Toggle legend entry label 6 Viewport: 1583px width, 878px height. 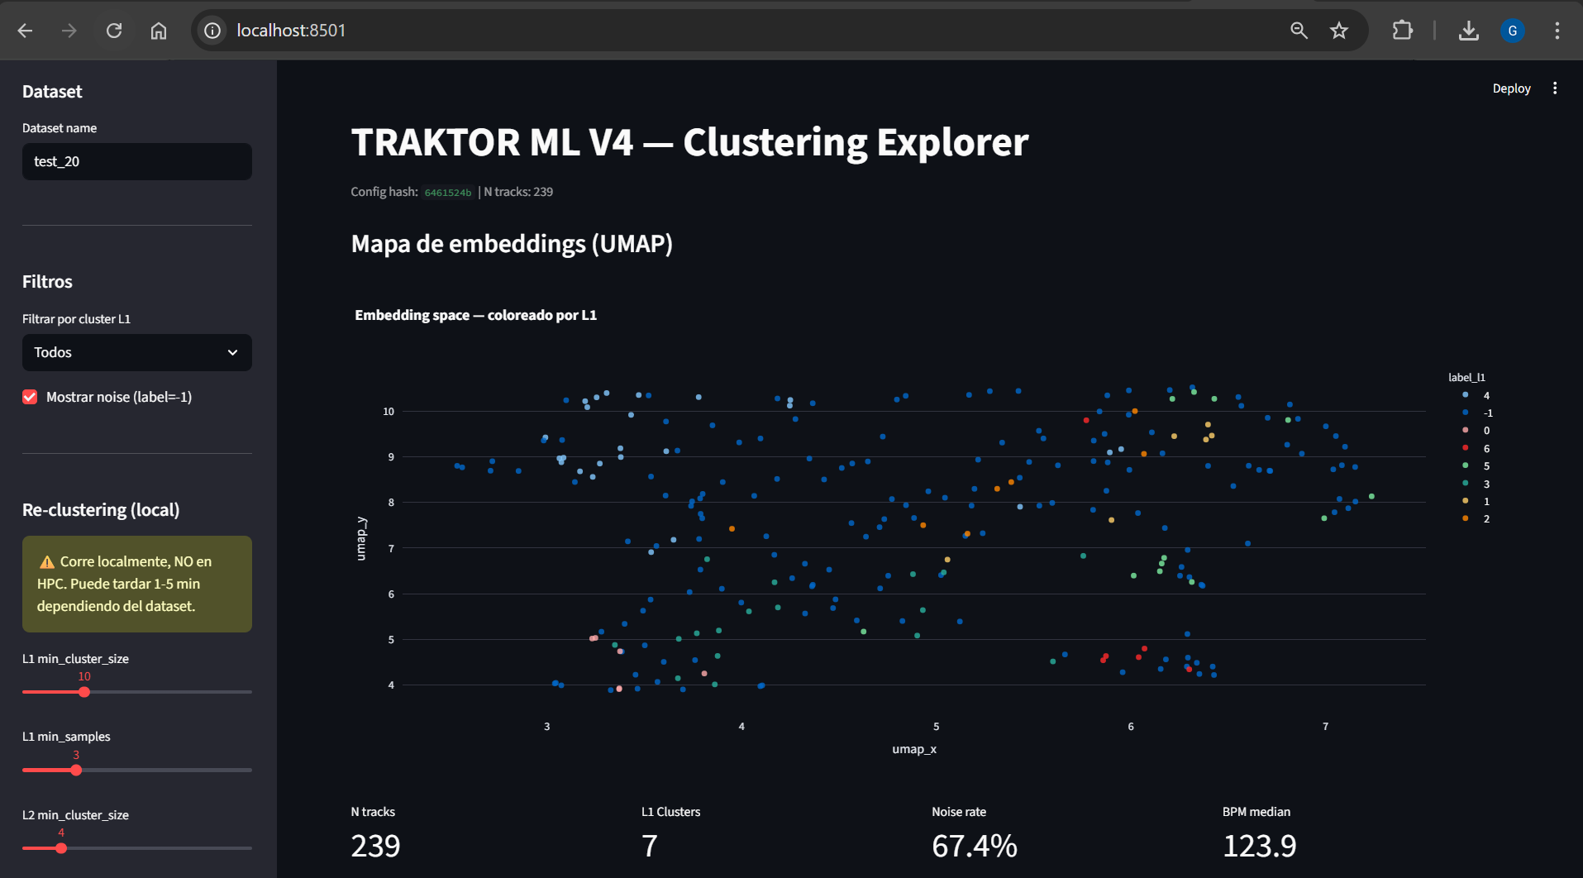pyautogui.click(x=1476, y=448)
